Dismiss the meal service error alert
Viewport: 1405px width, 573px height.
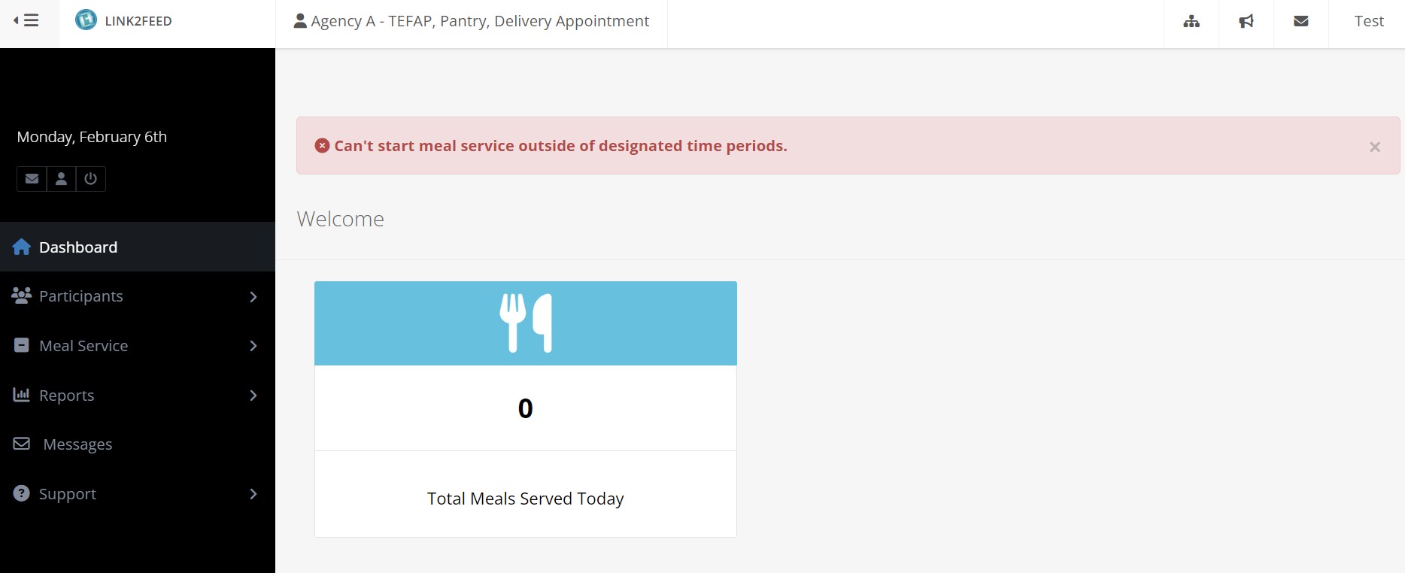1375,147
